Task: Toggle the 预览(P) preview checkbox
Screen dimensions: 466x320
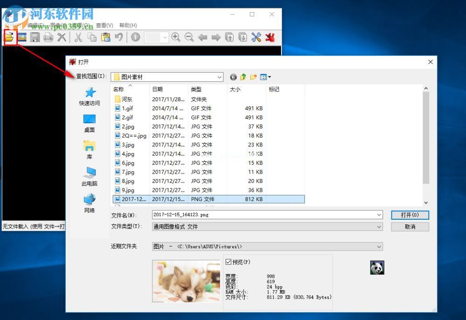Action: [228, 262]
